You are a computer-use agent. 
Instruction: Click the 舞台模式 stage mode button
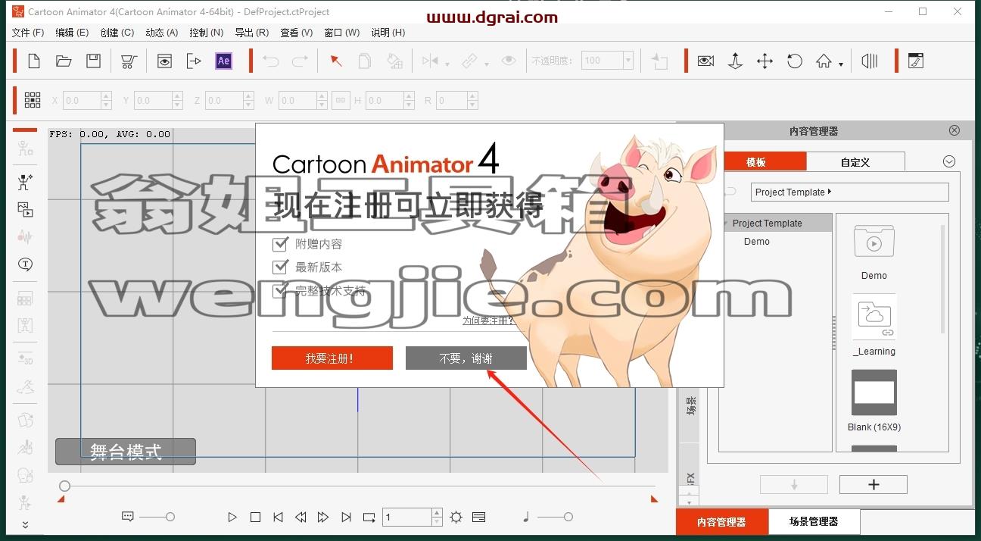126,452
